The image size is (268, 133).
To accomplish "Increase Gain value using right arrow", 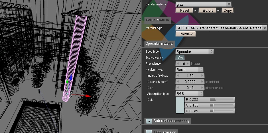I will (202, 88).
